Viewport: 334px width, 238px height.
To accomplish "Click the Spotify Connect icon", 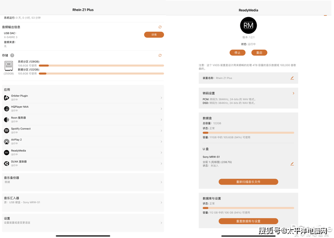I will 7,131.
